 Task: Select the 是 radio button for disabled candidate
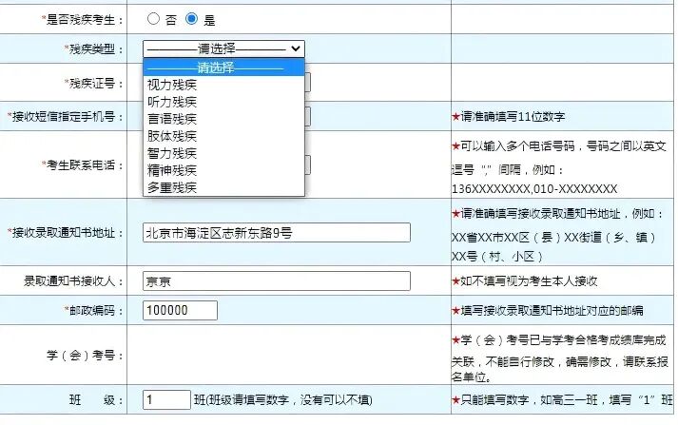coord(191,19)
